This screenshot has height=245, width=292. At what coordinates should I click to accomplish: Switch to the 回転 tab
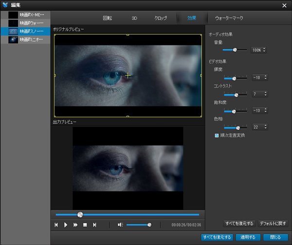(x=108, y=18)
